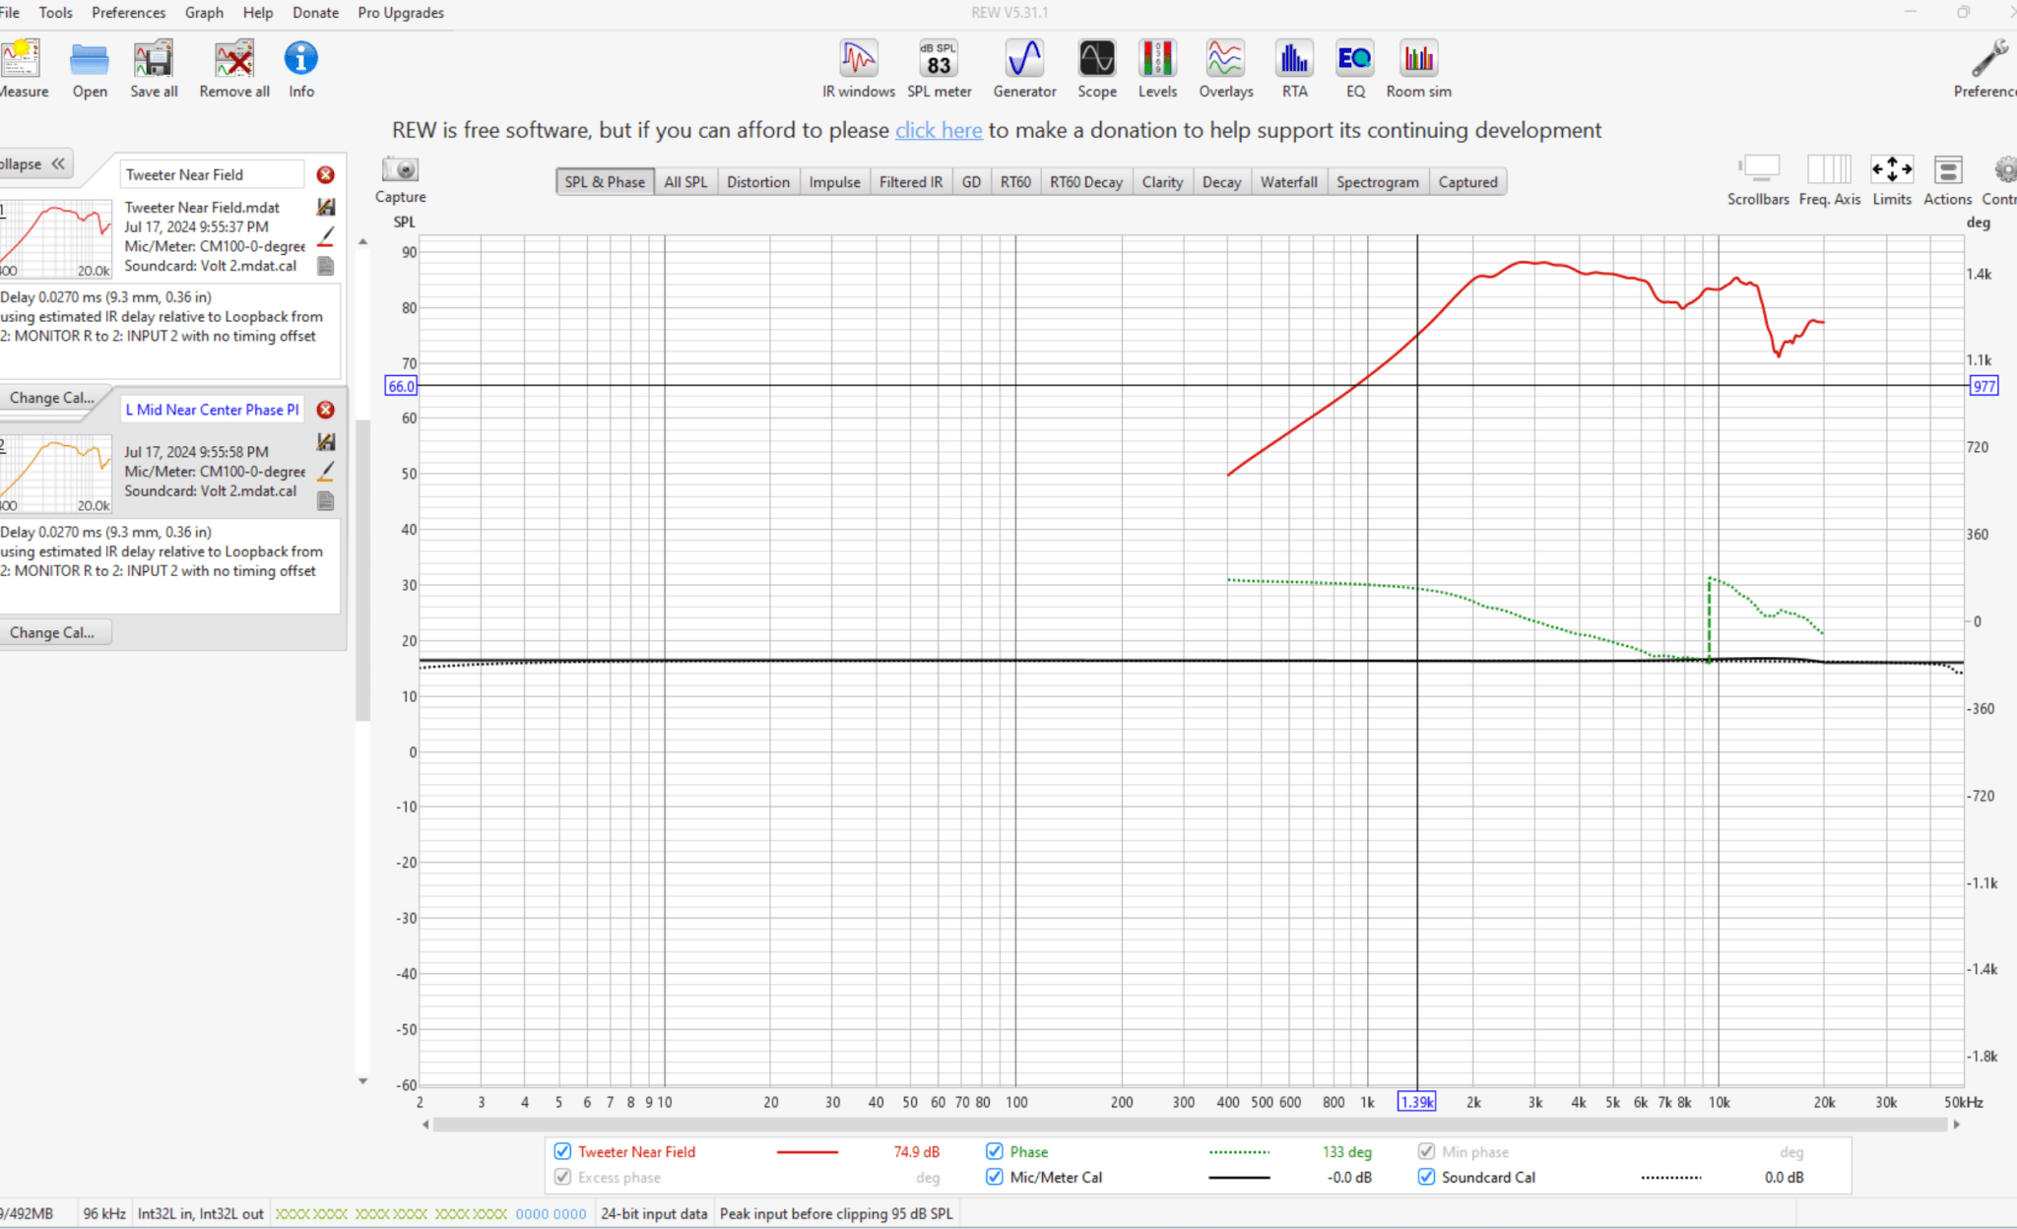This screenshot has height=1229, width=2017.
Task: Click the Save all icon
Action: click(154, 69)
